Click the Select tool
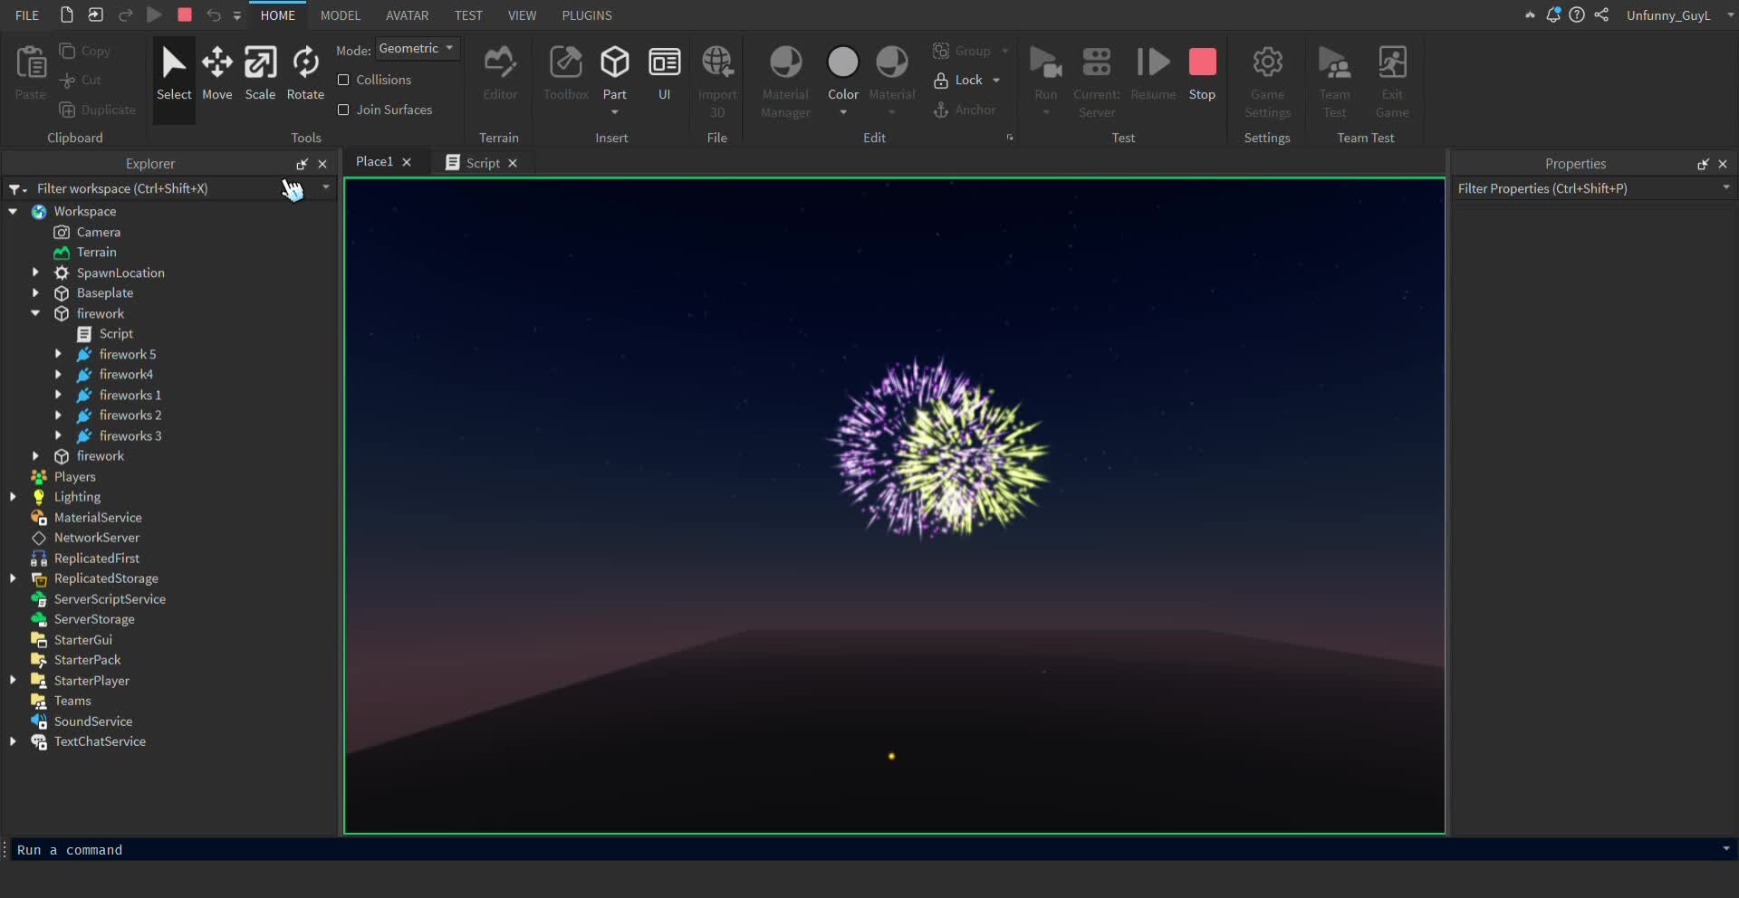This screenshot has width=1739, height=898. [174, 73]
